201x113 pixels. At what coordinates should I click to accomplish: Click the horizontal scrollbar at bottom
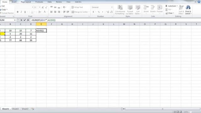click(162, 109)
